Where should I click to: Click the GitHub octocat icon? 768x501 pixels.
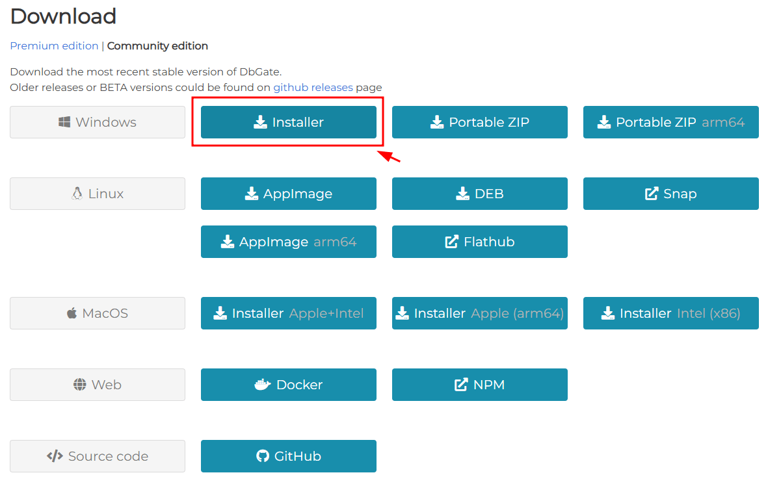point(263,456)
